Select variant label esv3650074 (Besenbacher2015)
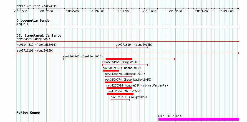Image resolution: width=247 pixels, height=122 pixels. tap(128, 80)
